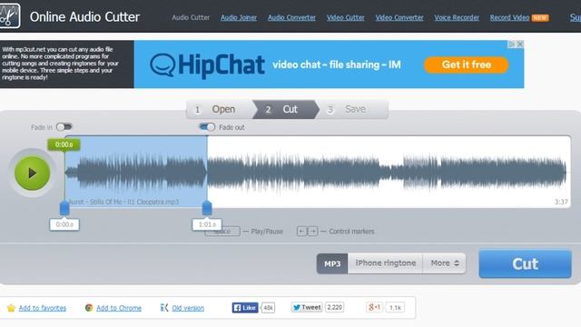Go to step 1 Open
The width and height of the screenshot is (581, 327).
tap(220, 109)
